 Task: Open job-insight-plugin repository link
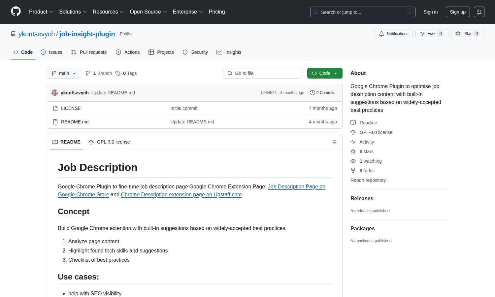(87, 34)
